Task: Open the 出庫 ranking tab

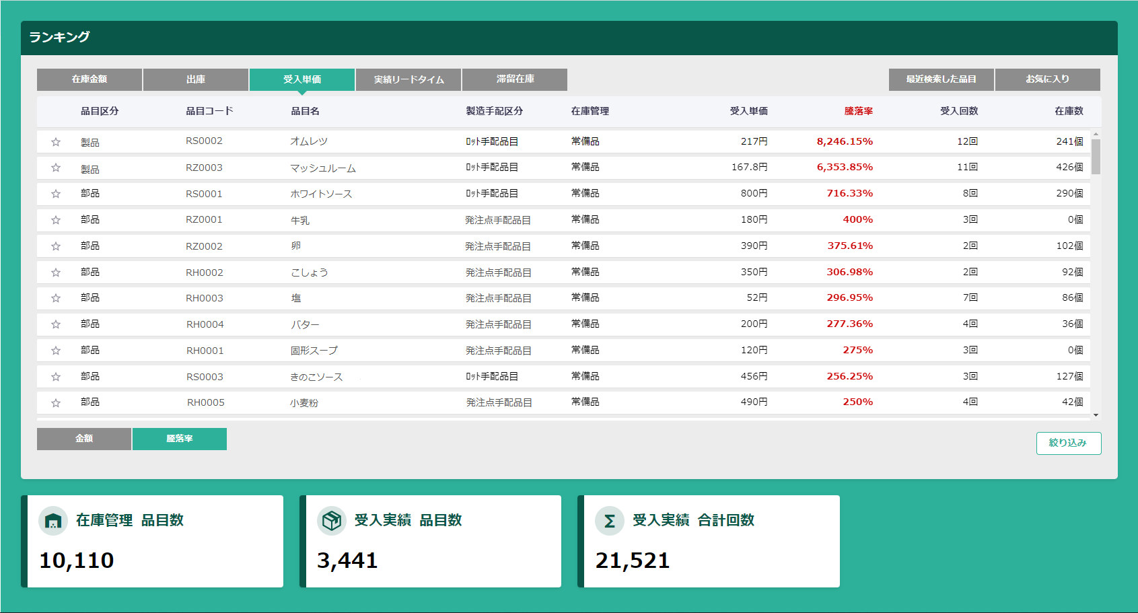Action: [194, 79]
